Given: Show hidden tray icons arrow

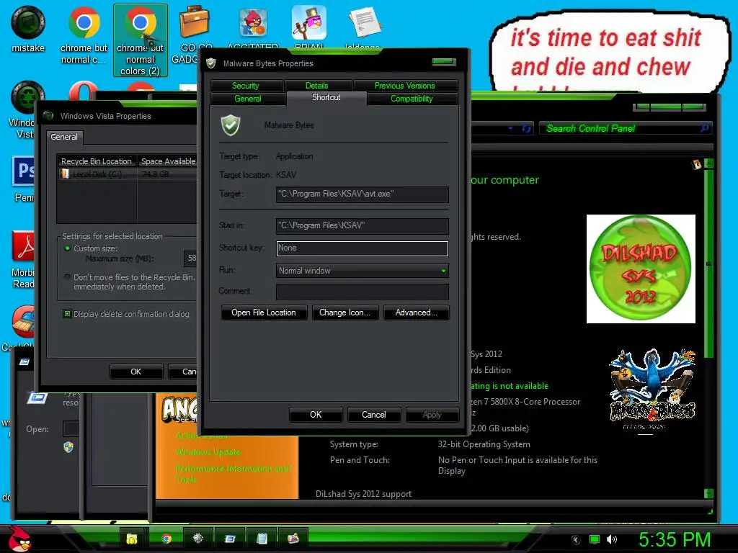Looking at the screenshot, I should 575,540.
